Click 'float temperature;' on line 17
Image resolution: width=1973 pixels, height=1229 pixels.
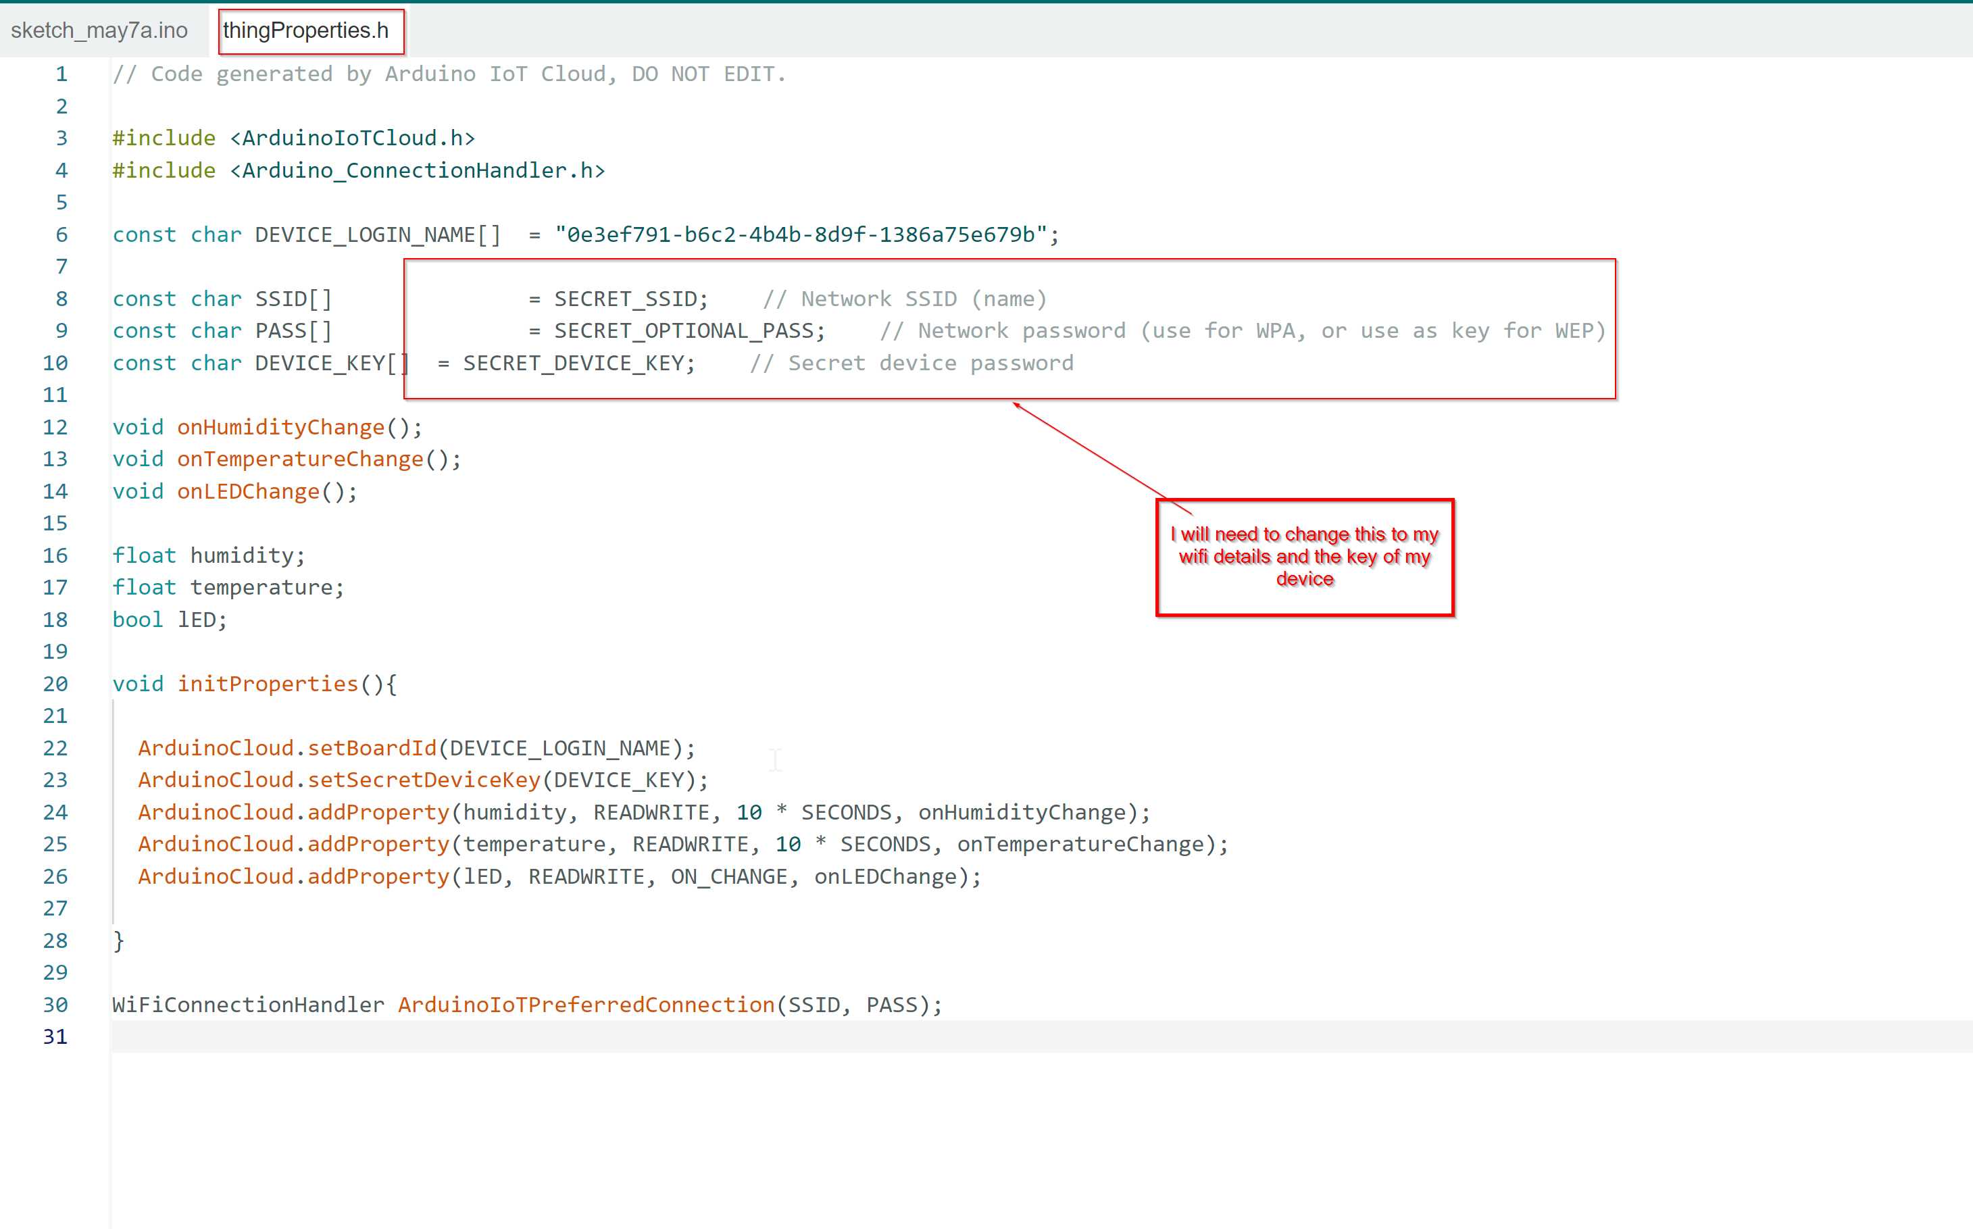(228, 588)
